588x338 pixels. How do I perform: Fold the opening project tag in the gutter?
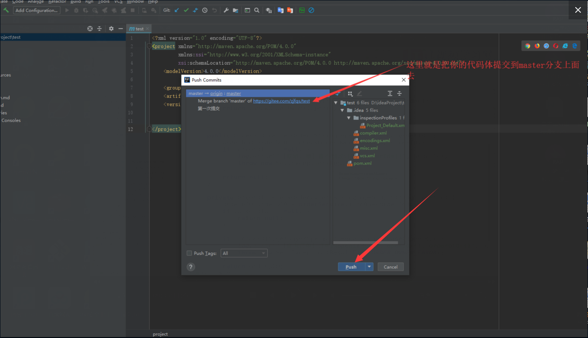click(148, 46)
